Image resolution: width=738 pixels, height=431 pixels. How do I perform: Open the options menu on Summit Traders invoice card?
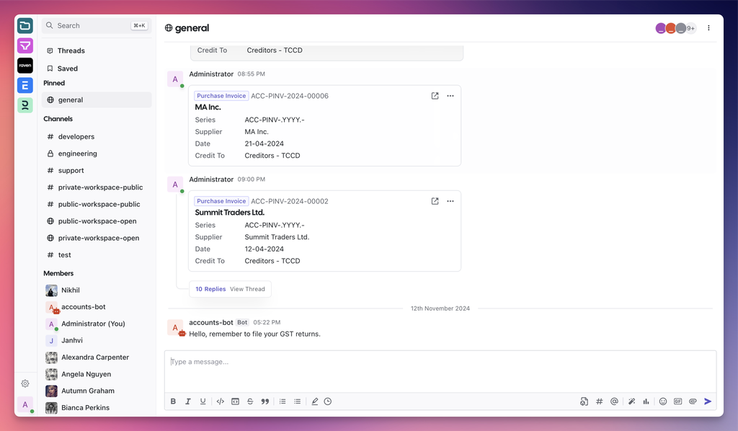point(450,201)
